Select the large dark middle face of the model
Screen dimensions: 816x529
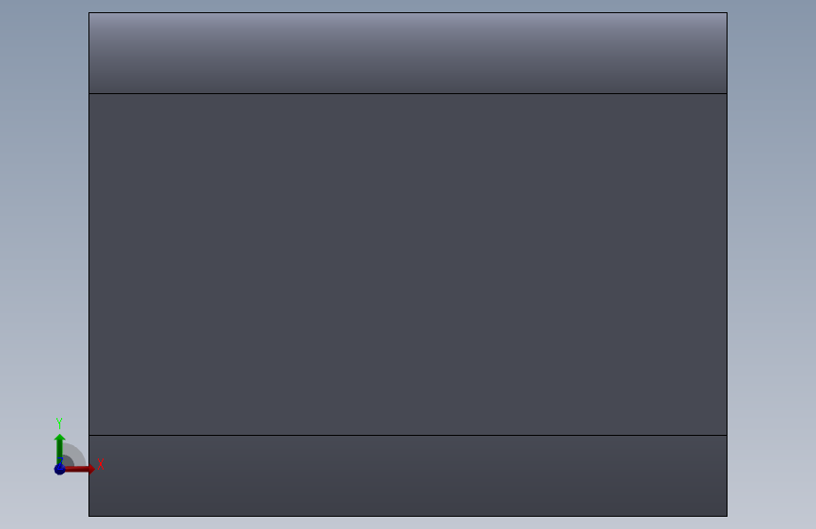pyautogui.click(x=408, y=264)
